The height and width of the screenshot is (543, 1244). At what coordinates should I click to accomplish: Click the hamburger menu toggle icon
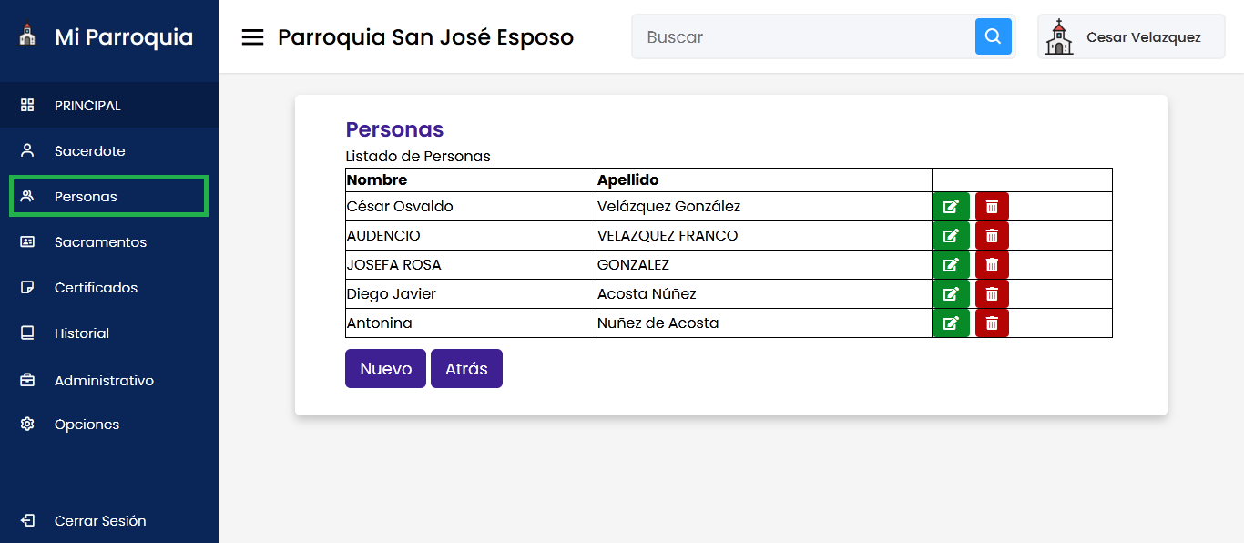(252, 37)
